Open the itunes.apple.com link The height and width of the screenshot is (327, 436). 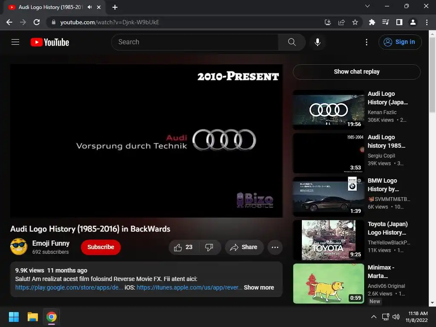(x=189, y=287)
